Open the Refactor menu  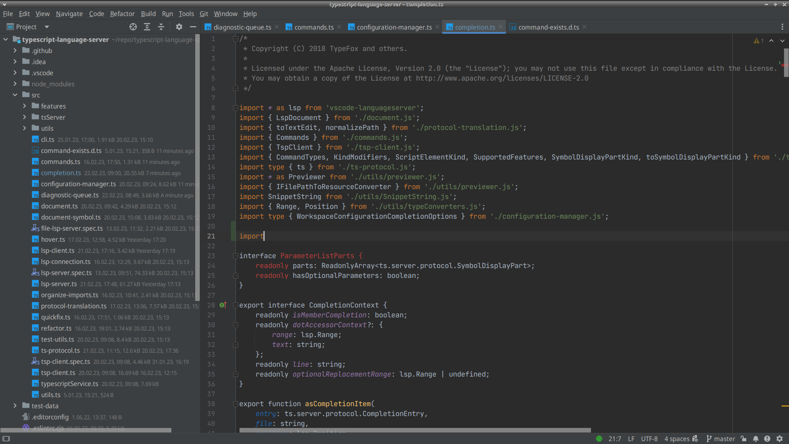[x=122, y=14]
